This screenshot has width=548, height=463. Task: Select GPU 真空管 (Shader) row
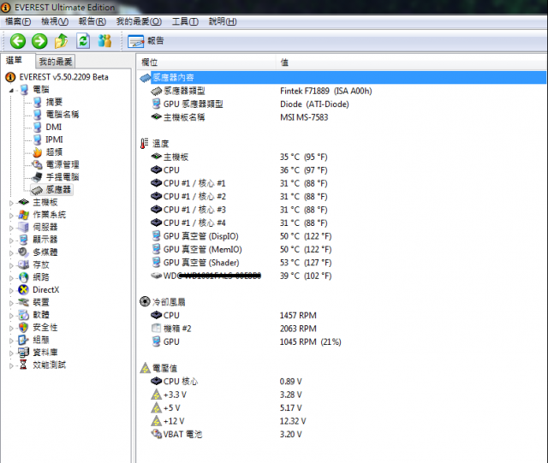tap(342, 263)
